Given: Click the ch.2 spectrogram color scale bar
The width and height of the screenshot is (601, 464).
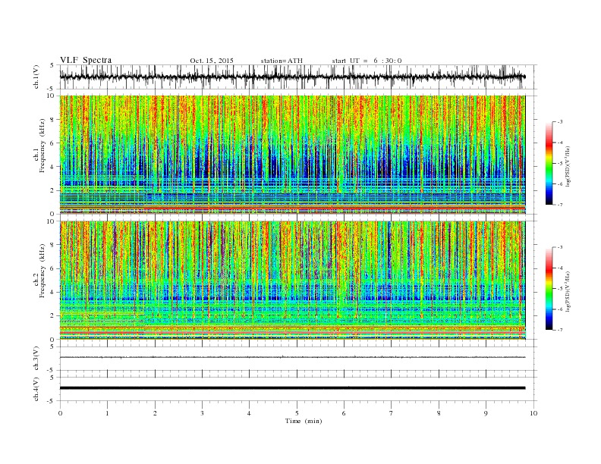Looking at the screenshot, I should (549, 288).
